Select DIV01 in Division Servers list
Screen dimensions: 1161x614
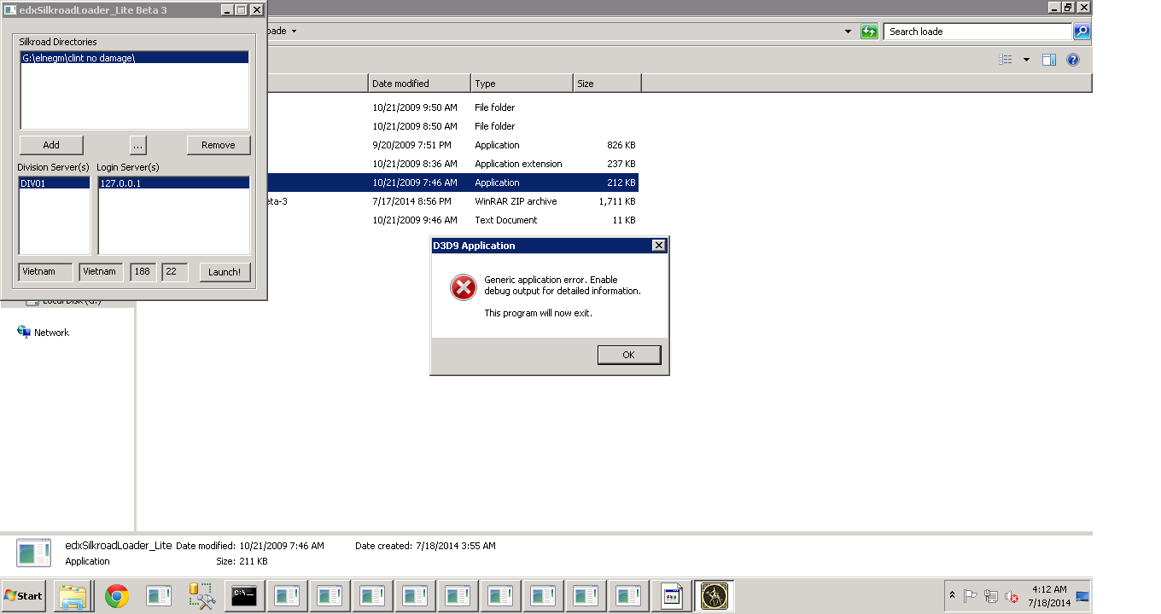(55, 183)
